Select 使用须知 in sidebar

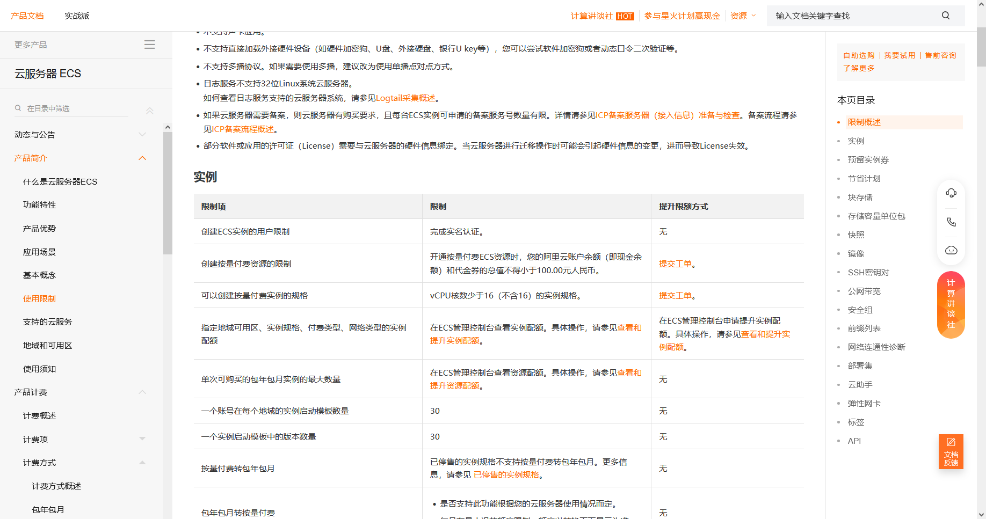[40, 369]
